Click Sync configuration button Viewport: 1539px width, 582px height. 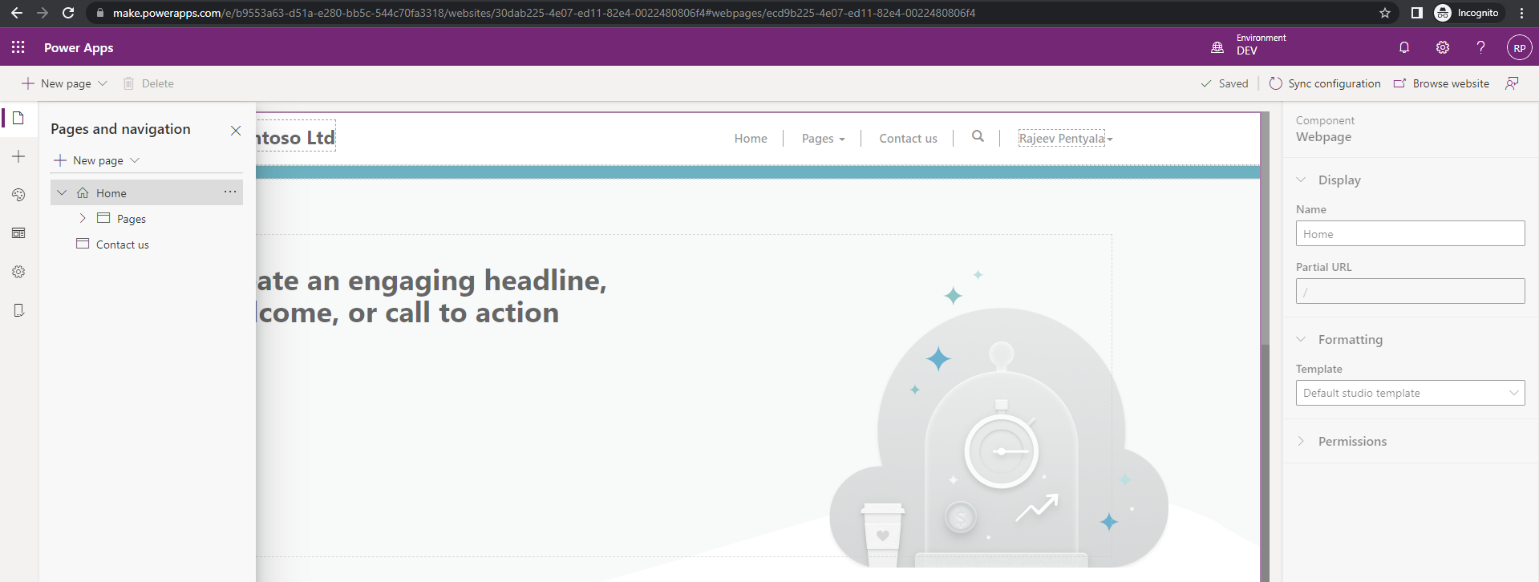1325,83
